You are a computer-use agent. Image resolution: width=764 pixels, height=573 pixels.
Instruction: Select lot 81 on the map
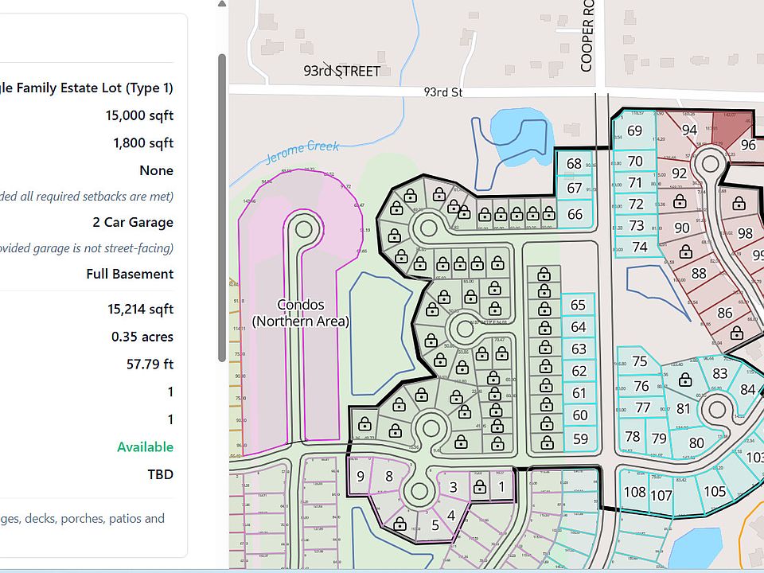(x=683, y=409)
